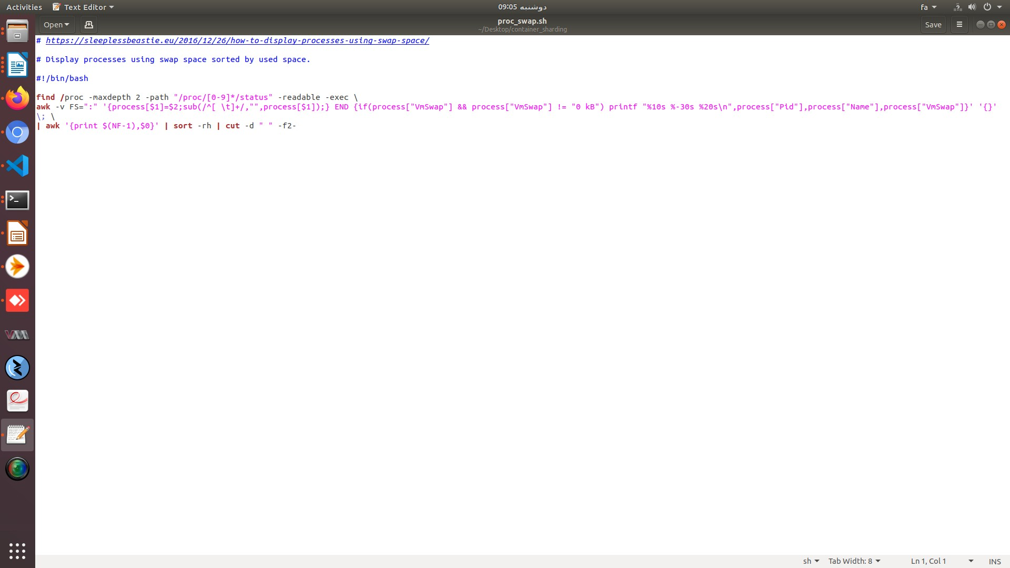Open the Activities overview
Image resolution: width=1010 pixels, height=568 pixels.
point(24,7)
